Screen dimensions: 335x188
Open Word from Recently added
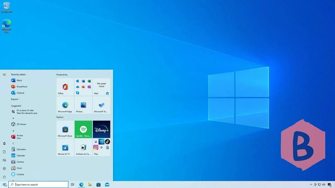coord(19,80)
